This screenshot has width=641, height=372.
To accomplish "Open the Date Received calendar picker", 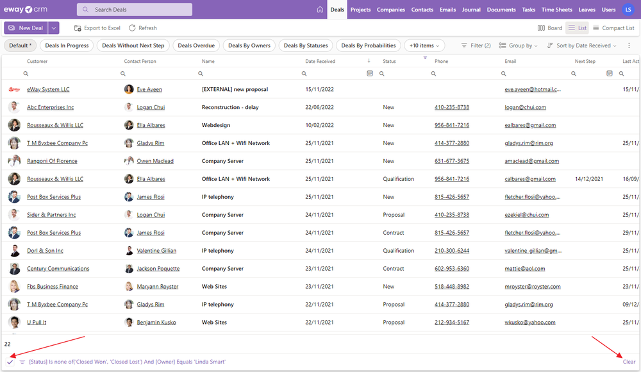I will pos(370,73).
